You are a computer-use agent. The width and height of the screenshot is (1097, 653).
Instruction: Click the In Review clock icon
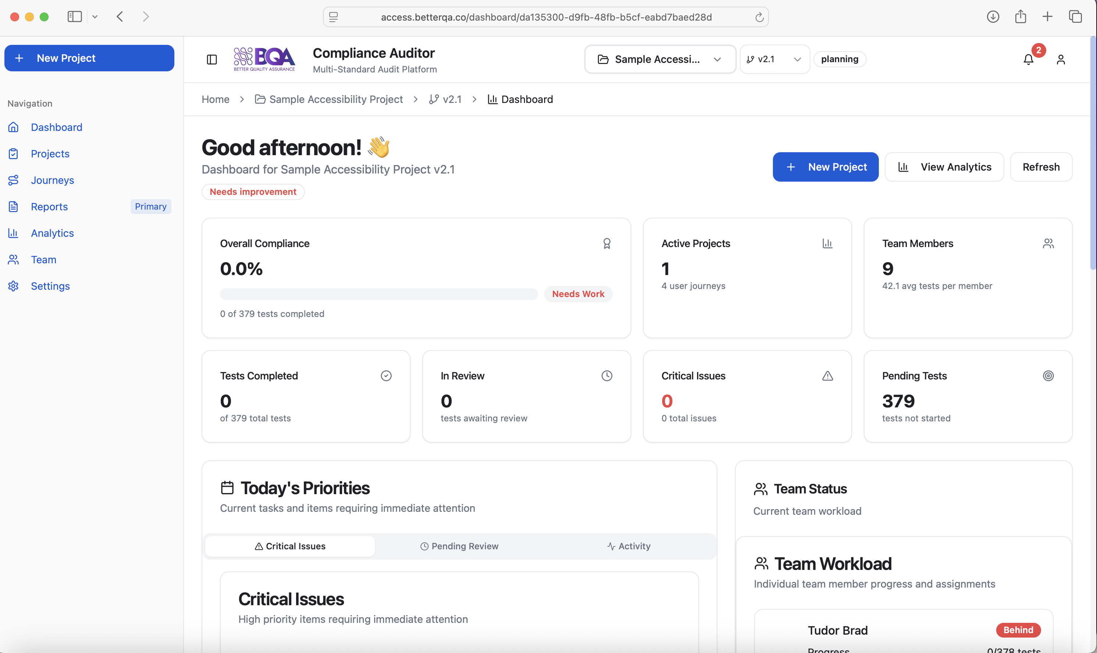(x=607, y=376)
